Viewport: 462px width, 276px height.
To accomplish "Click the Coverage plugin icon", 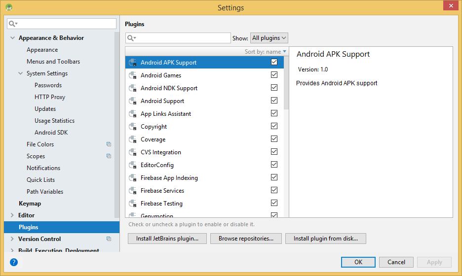I will (x=133, y=139).
